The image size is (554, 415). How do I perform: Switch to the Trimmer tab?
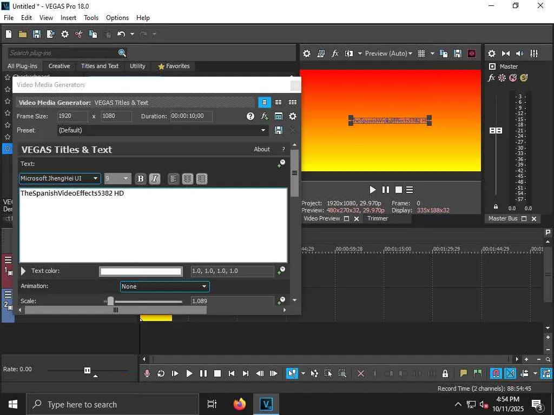pos(378,218)
